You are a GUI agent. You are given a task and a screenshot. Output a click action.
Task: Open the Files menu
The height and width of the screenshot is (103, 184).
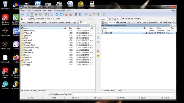(23, 11)
